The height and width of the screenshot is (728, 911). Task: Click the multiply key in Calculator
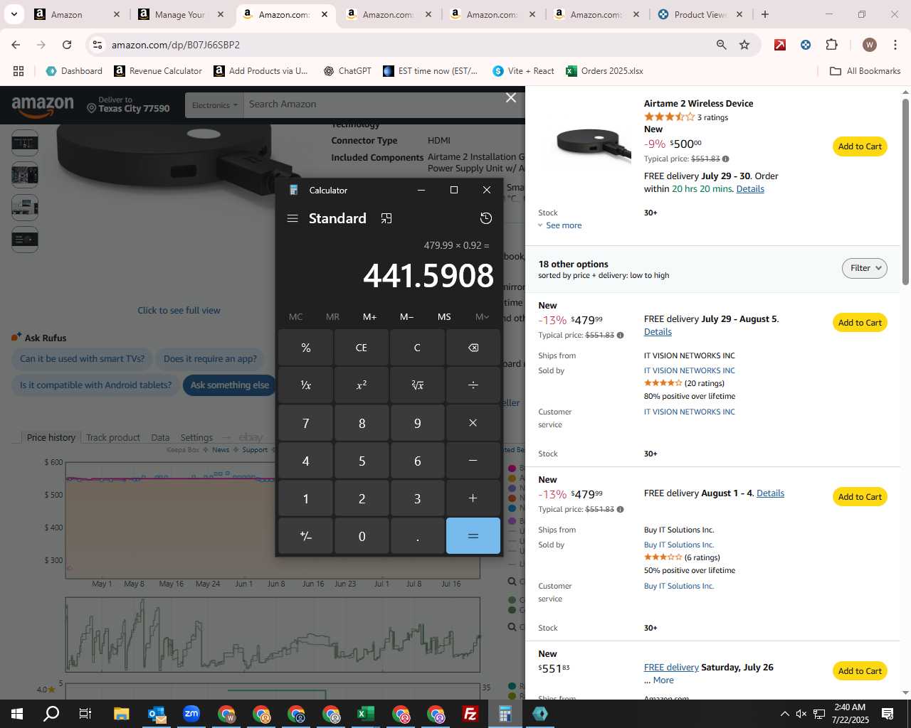point(473,423)
